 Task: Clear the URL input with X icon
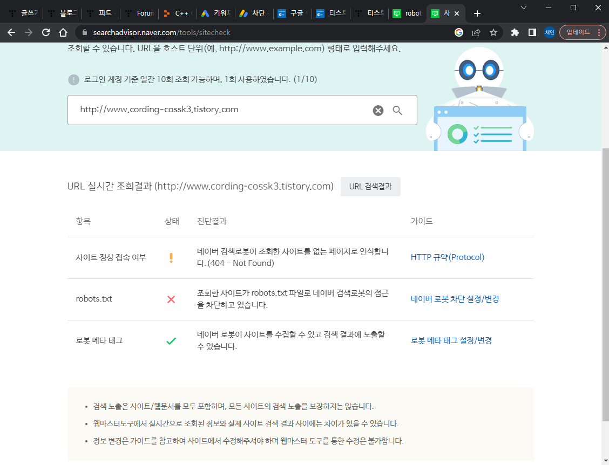click(x=378, y=111)
